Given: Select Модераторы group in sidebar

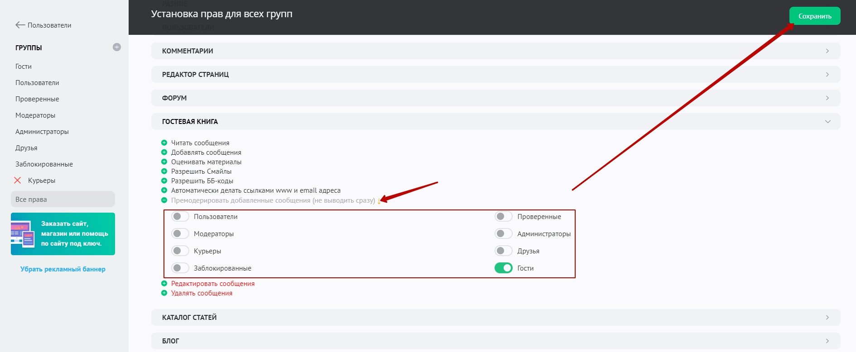Looking at the screenshot, I should 35,115.
